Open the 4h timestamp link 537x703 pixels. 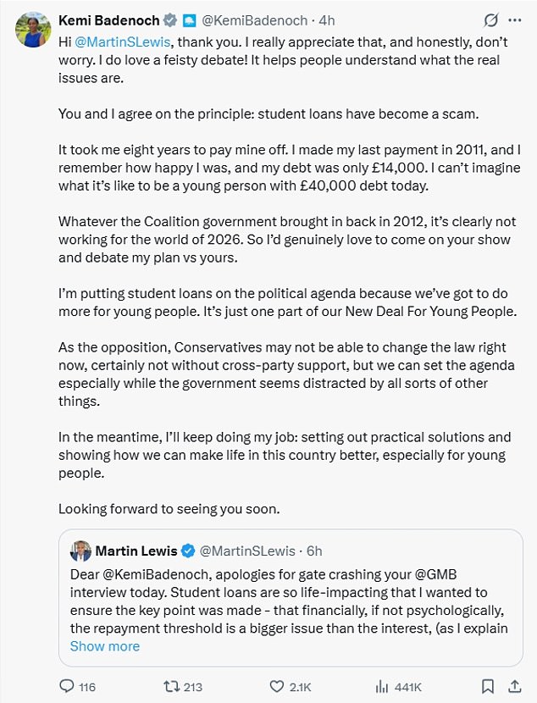point(327,19)
